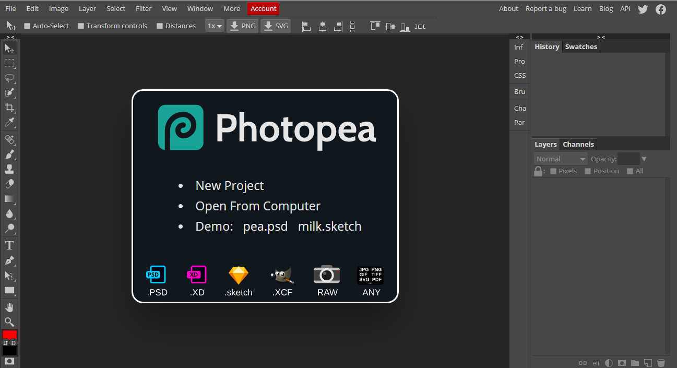
Task: Select the Spot Healing Brush tool
Action: (9, 139)
